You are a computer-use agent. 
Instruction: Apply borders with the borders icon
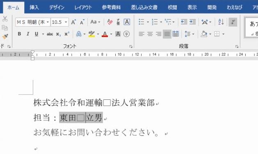click(x=217, y=34)
